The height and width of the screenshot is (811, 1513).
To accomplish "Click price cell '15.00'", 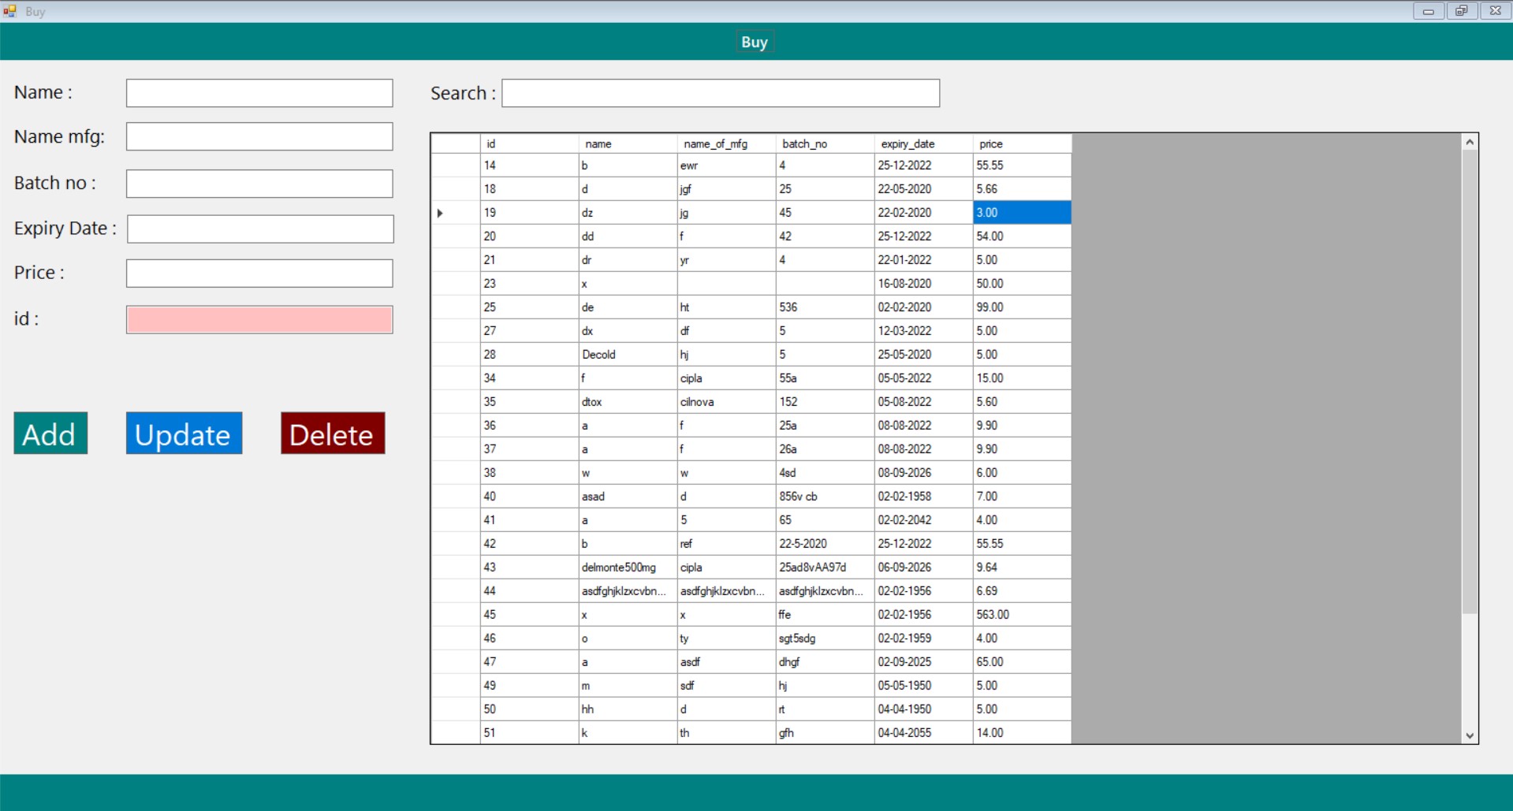I will (x=1022, y=378).
